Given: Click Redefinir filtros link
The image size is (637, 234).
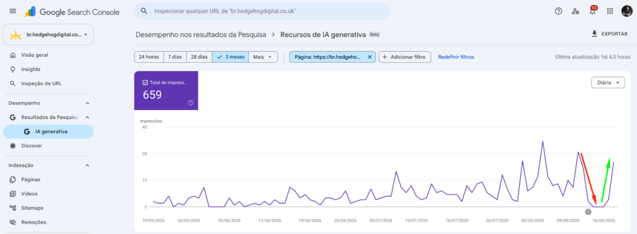Looking at the screenshot, I should 456,57.
